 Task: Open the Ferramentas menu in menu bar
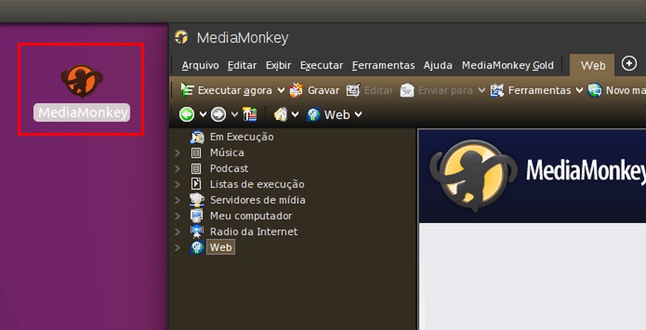coord(383,66)
